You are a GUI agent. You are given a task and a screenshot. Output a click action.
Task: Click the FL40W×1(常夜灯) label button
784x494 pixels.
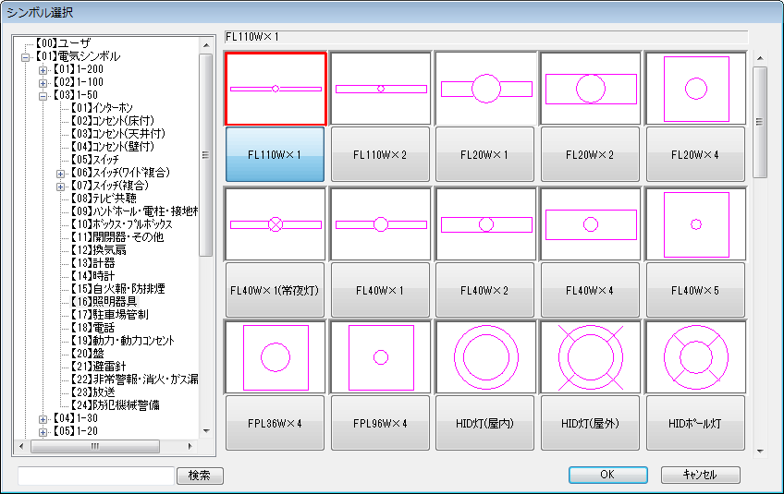pyautogui.click(x=275, y=290)
